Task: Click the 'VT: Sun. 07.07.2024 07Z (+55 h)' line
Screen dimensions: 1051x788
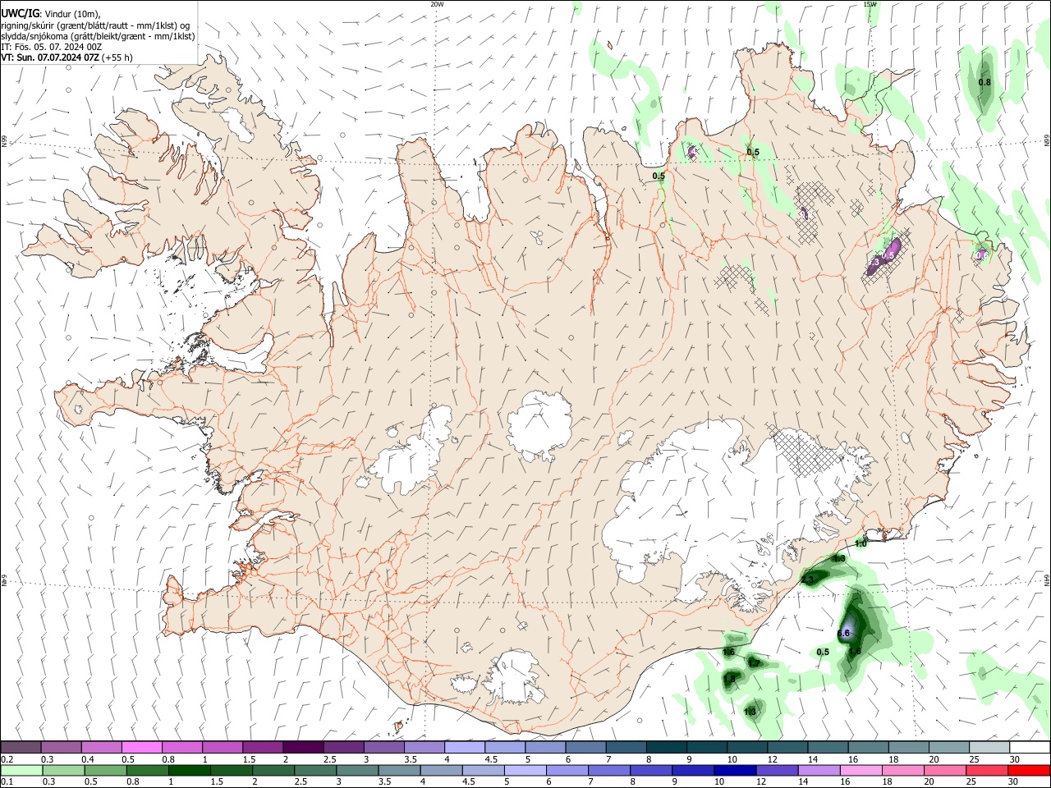Action: click(67, 57)
